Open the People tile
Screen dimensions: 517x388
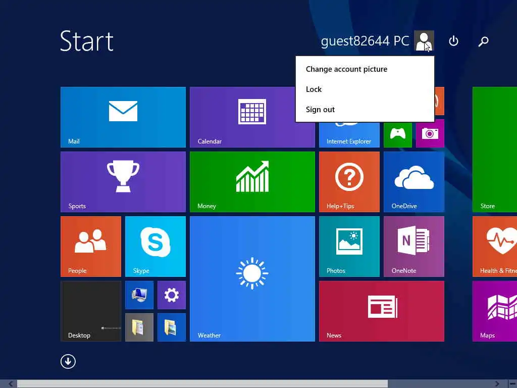click(91, 247)
